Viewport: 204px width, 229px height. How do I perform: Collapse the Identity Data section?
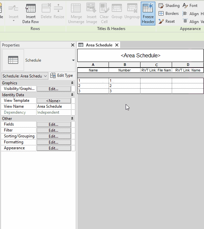click(x=72, y=95)
